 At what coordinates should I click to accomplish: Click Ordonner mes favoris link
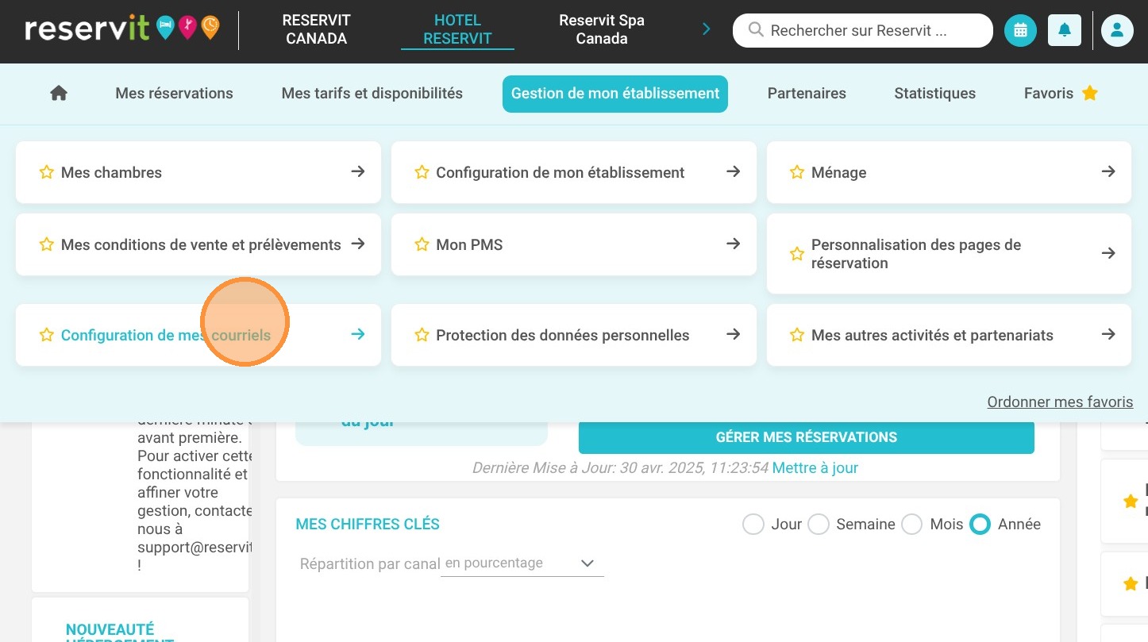point(1060,402)
